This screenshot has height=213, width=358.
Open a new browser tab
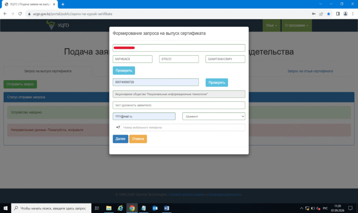click(x=63, y=4)
